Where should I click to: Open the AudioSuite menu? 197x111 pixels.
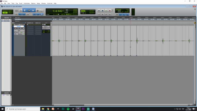[x=27, y=3]
